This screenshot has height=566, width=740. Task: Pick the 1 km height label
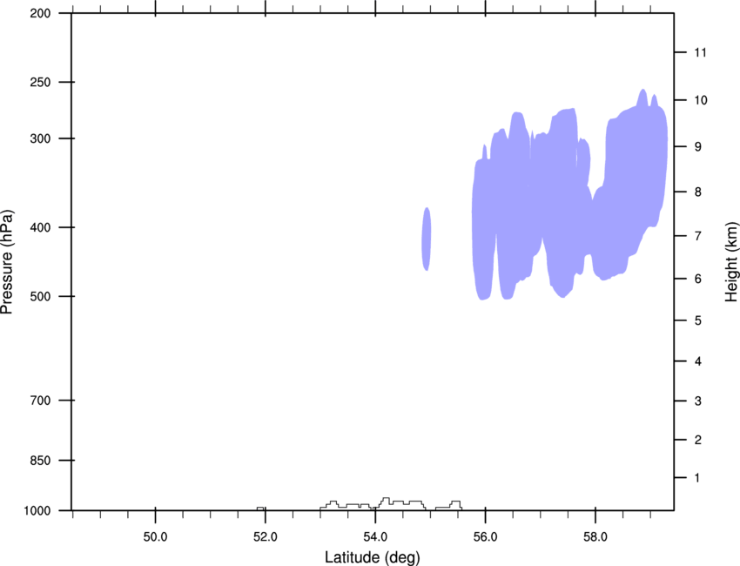click(697, 478)
